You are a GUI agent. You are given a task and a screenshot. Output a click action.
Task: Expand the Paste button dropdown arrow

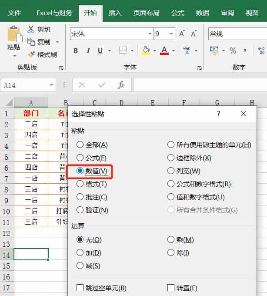15,56
